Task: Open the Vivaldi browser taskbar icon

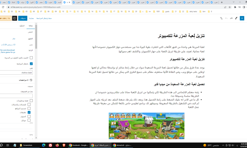Action: [x=50, y=145]
